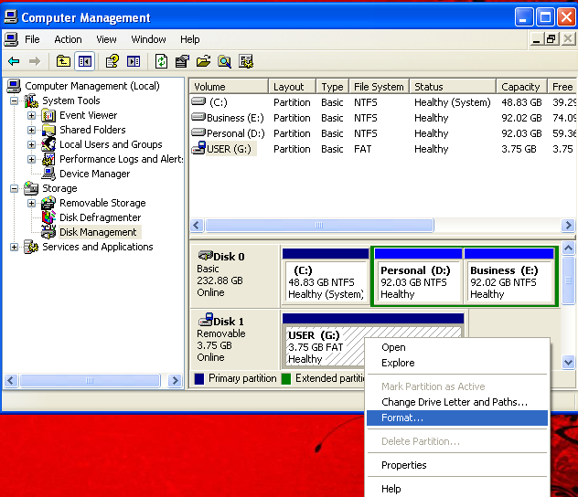The width and height of the screenshot is (578, 497).
Task: Click the menu bar system icon beside File
Action: coord(11,39)
